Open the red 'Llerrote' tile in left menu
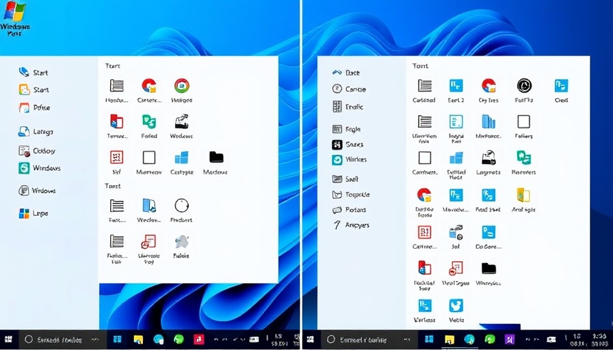Image resolution: width=613 pixels, height=350 pixels. (149, 250)
